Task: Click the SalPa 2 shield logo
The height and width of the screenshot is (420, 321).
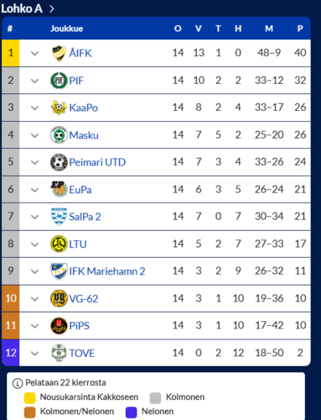Action: [x=59, y=217]
